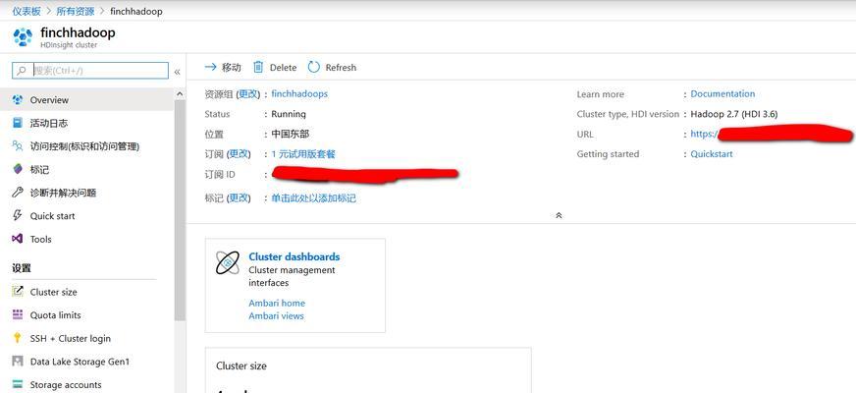Collapse the sidebar with the double chevron
The height and width of the screenshot is (393, 856).
(x=177, y=72)
